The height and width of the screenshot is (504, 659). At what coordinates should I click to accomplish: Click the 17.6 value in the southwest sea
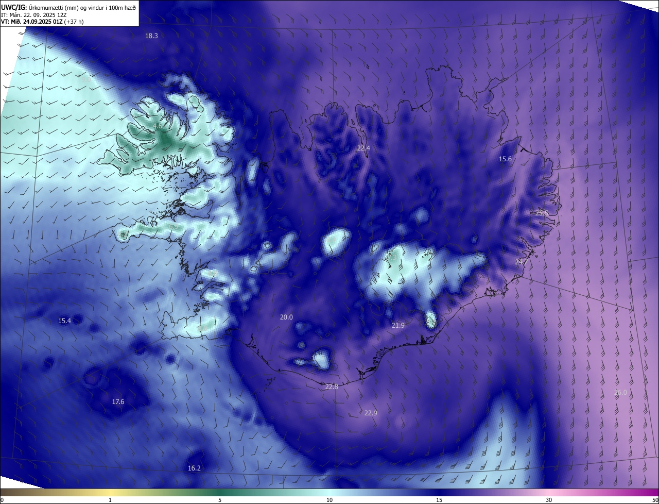click(x=118, y=401)
